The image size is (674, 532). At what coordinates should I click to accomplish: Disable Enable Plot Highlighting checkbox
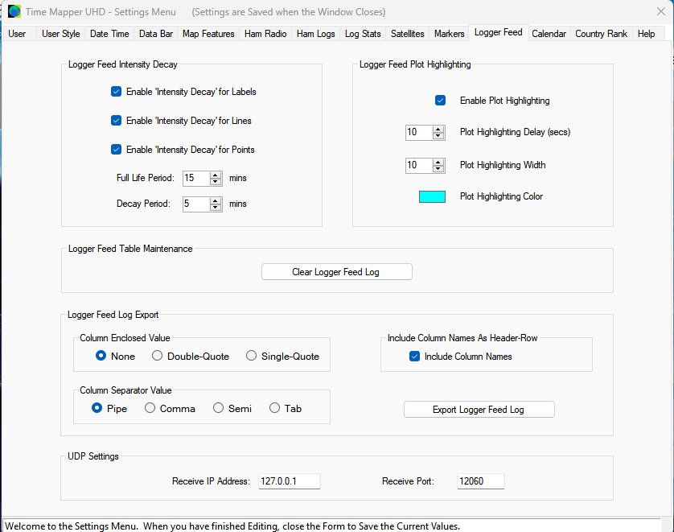[x=440, y=101]
